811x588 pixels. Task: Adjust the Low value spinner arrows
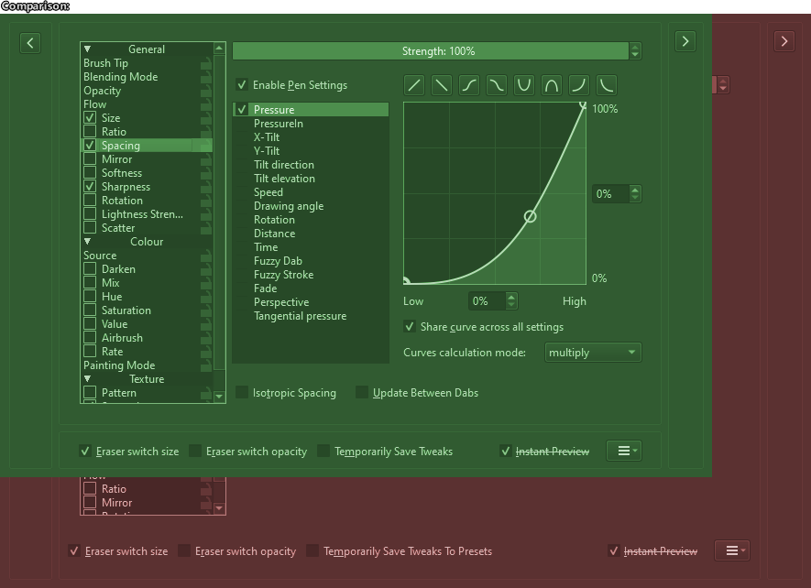click(511, 301)
